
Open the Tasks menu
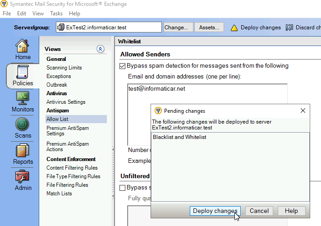click(x=56, y=14)
